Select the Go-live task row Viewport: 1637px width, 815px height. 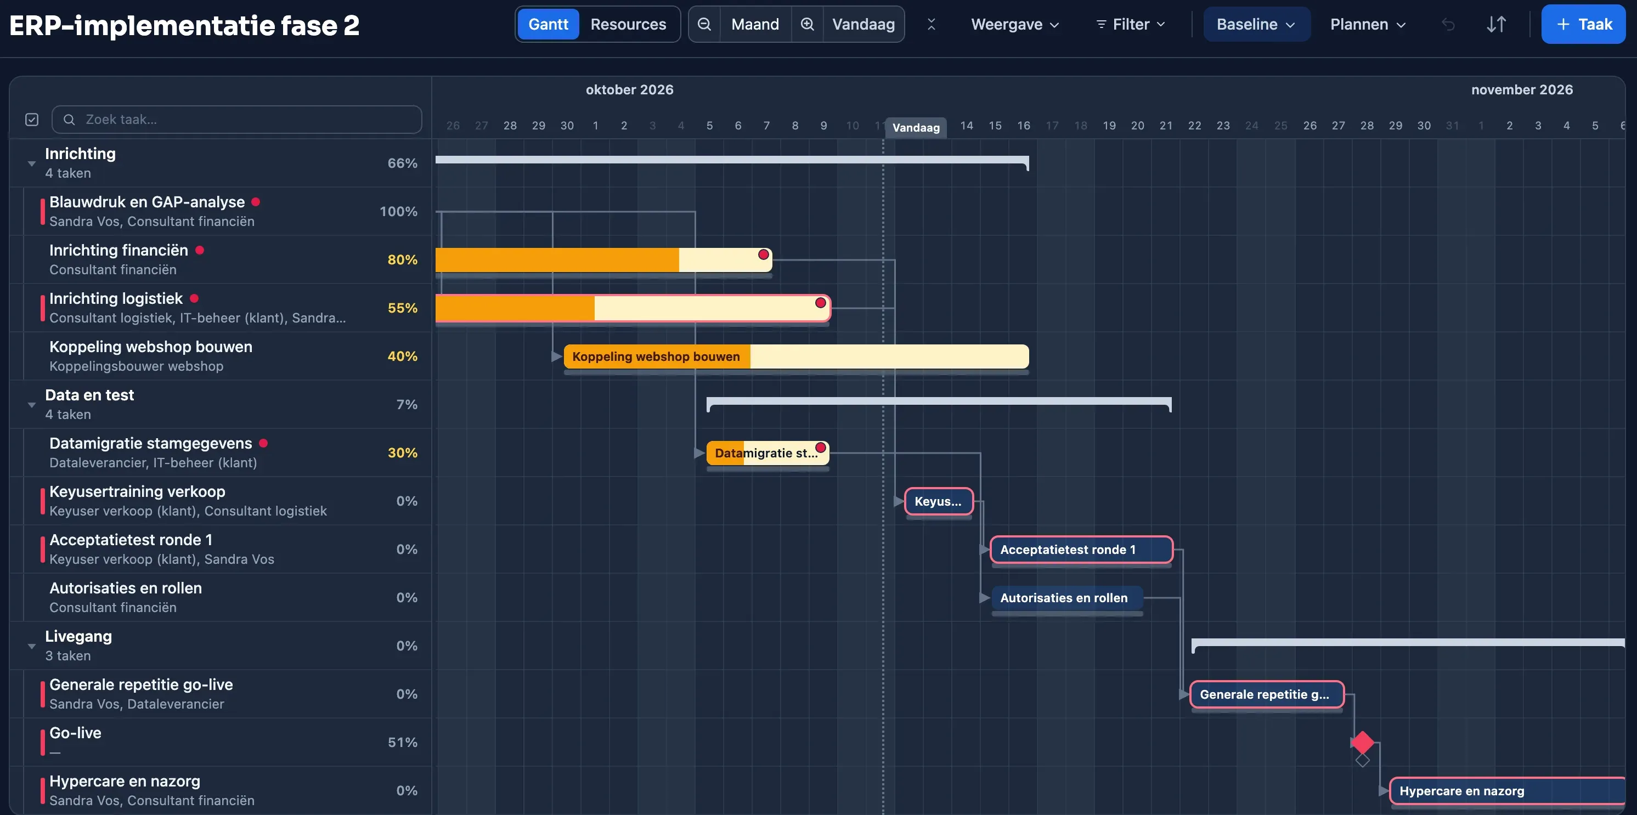tap(221, 742)
